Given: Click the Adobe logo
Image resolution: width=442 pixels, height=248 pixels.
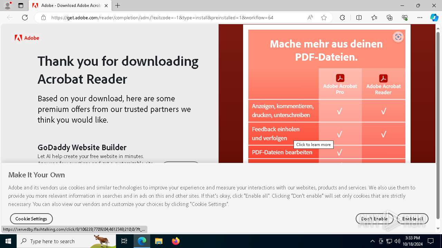Looking at the screenshot, I should 27,38.
